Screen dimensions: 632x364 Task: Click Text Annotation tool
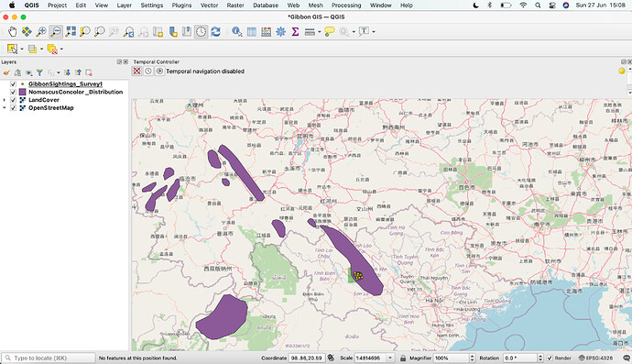pyautogui.click(x=364, y=31)
